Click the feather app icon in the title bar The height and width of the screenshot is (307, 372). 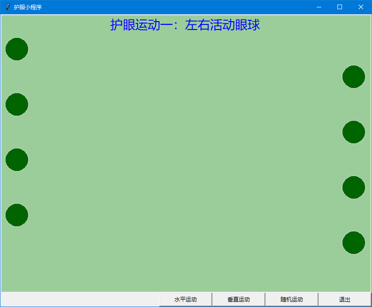click(x=7, y=7)
